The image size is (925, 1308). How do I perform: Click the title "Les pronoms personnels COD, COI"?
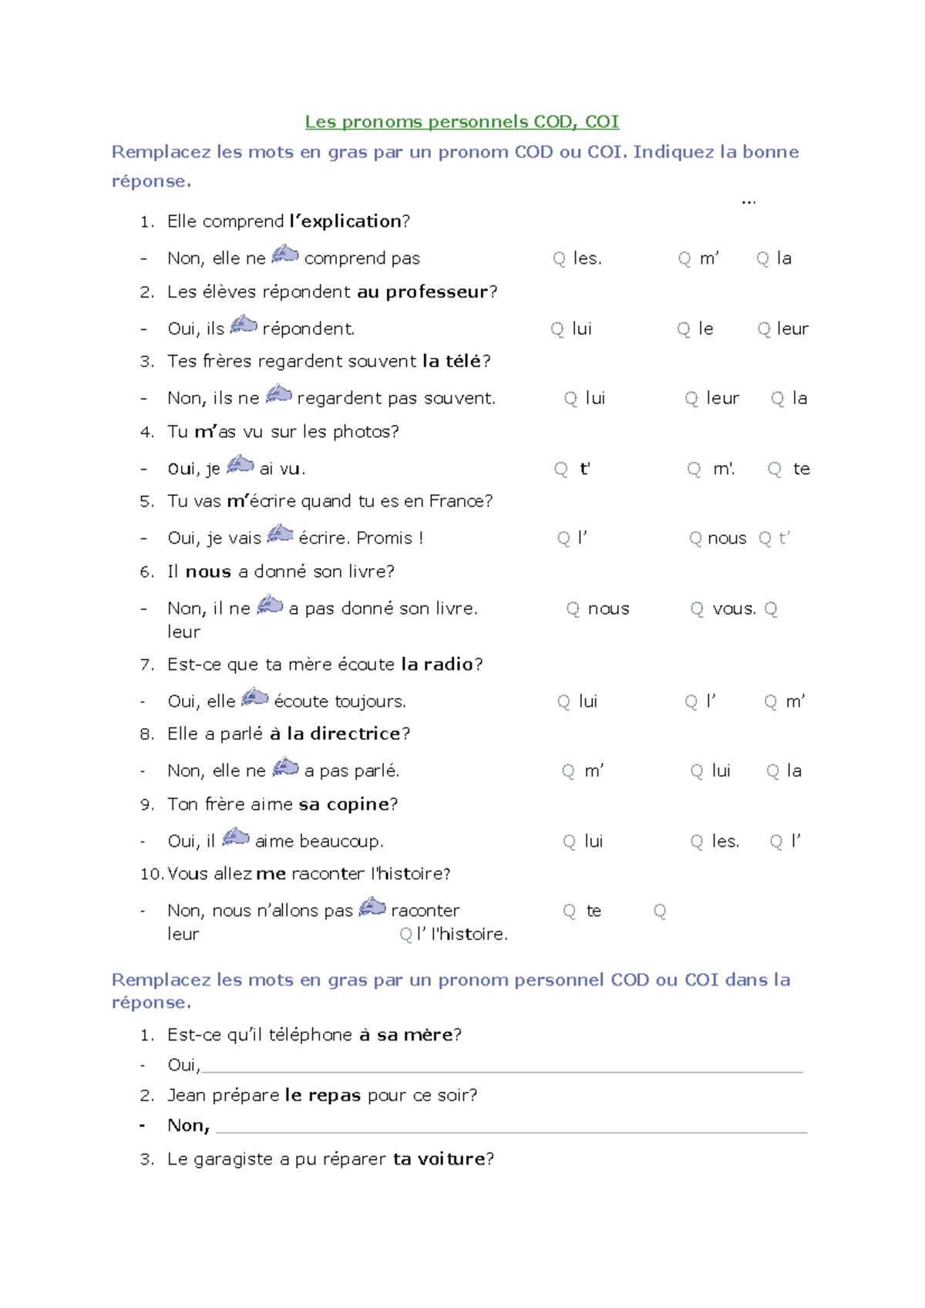coord(462,122)
